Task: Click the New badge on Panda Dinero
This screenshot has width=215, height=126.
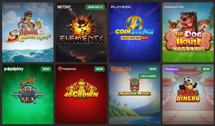Action: 206,69
